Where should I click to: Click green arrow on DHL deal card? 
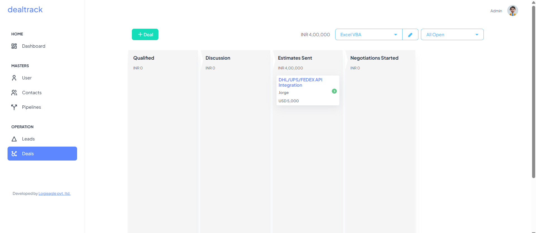click(x=334, y=91)
